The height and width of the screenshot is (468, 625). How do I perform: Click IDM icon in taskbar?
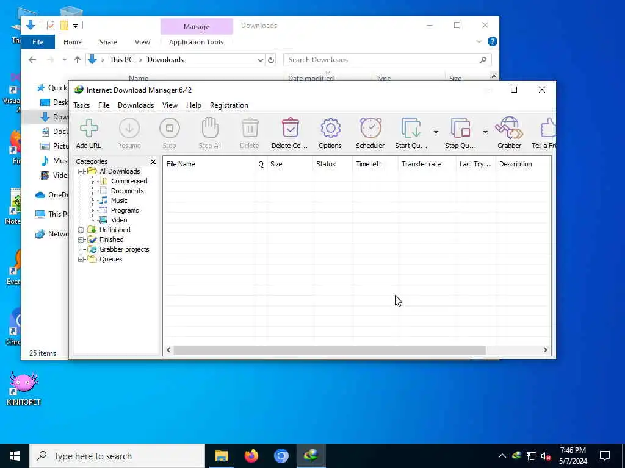[311, 456]
